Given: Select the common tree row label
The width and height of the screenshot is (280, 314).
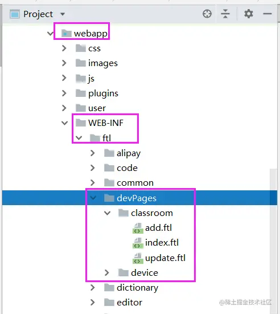Looking at the screenshot, I should (x=135, y=183).
